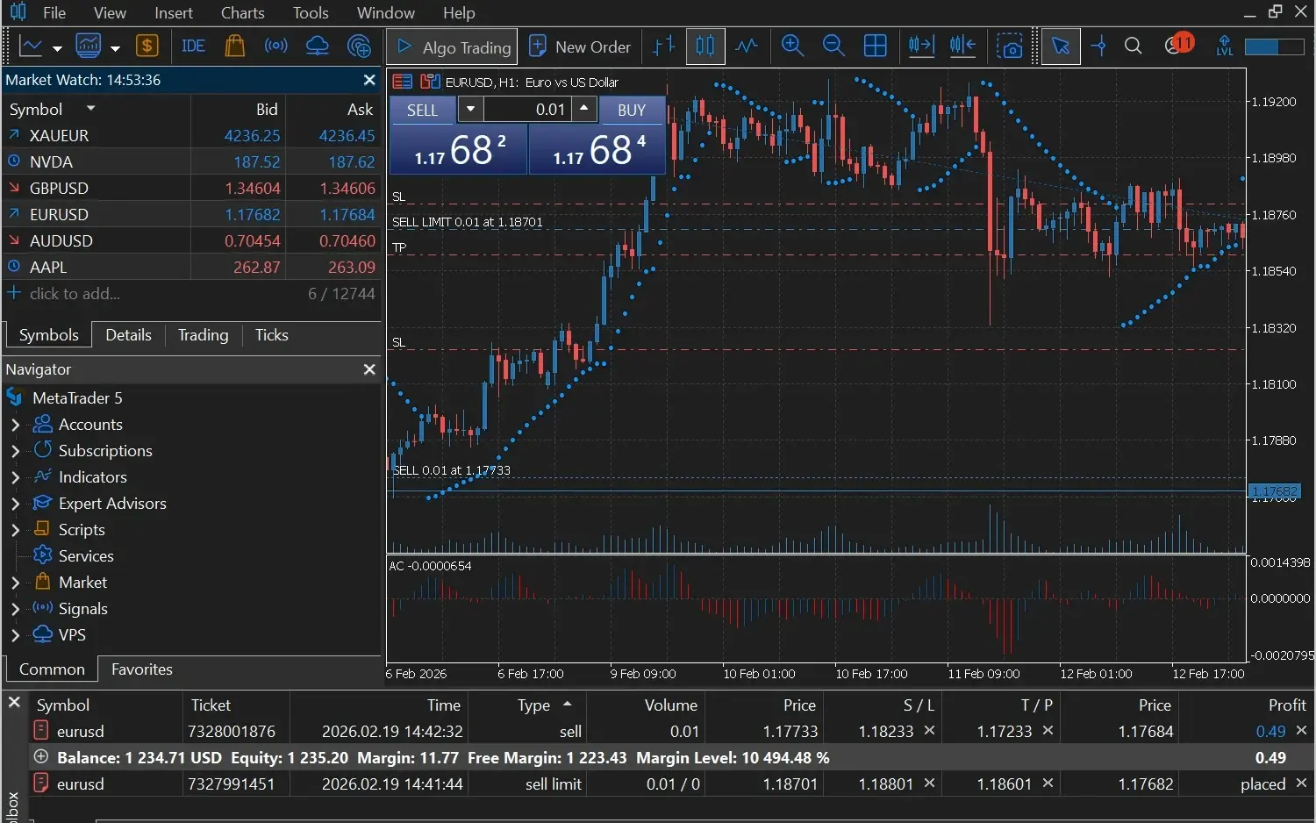Click the LVL depth of market icon

click(1225, 47)
